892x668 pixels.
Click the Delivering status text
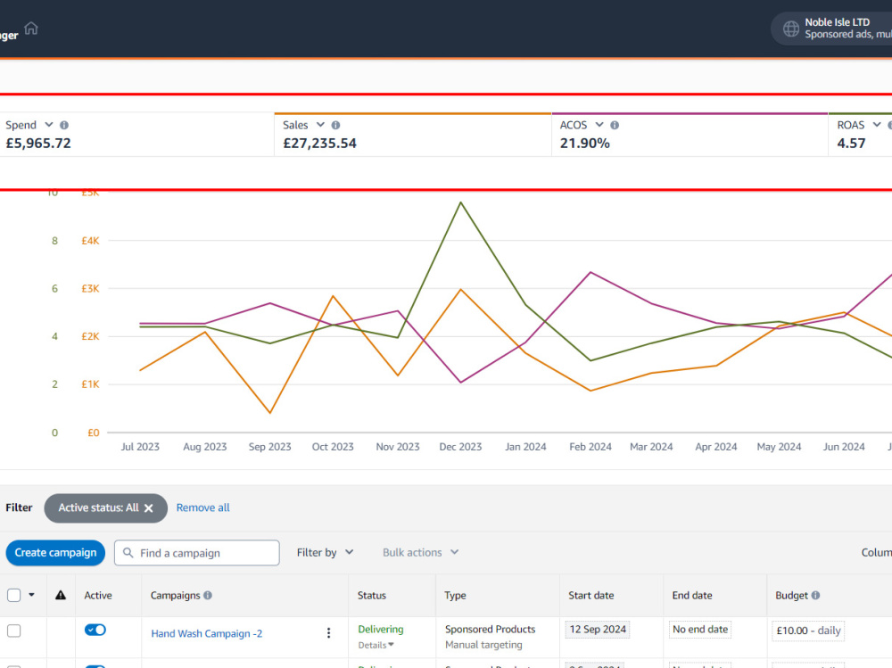point(381,630)
